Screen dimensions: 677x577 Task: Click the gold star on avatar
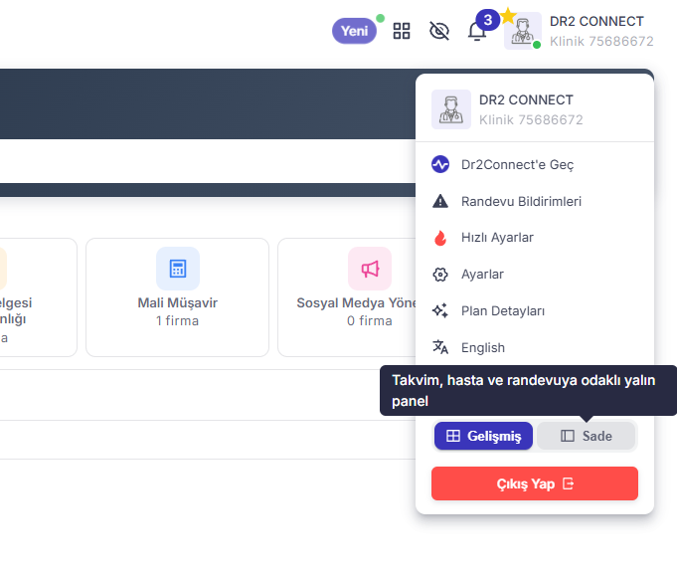click(x=509, y=16)
